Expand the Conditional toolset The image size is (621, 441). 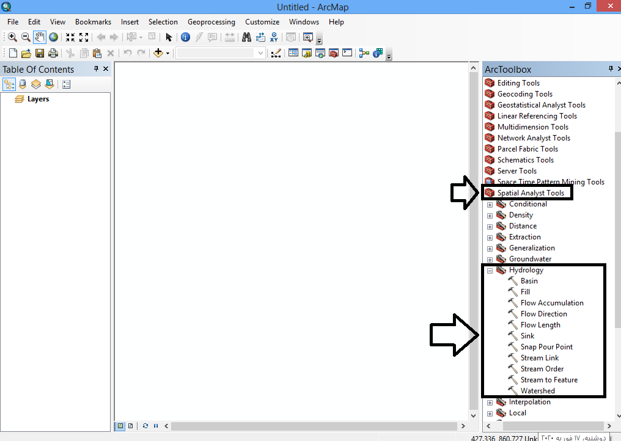coord(490,205)
